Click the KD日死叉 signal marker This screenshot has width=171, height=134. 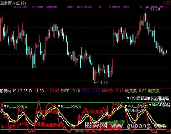click(x=135, y=110)
